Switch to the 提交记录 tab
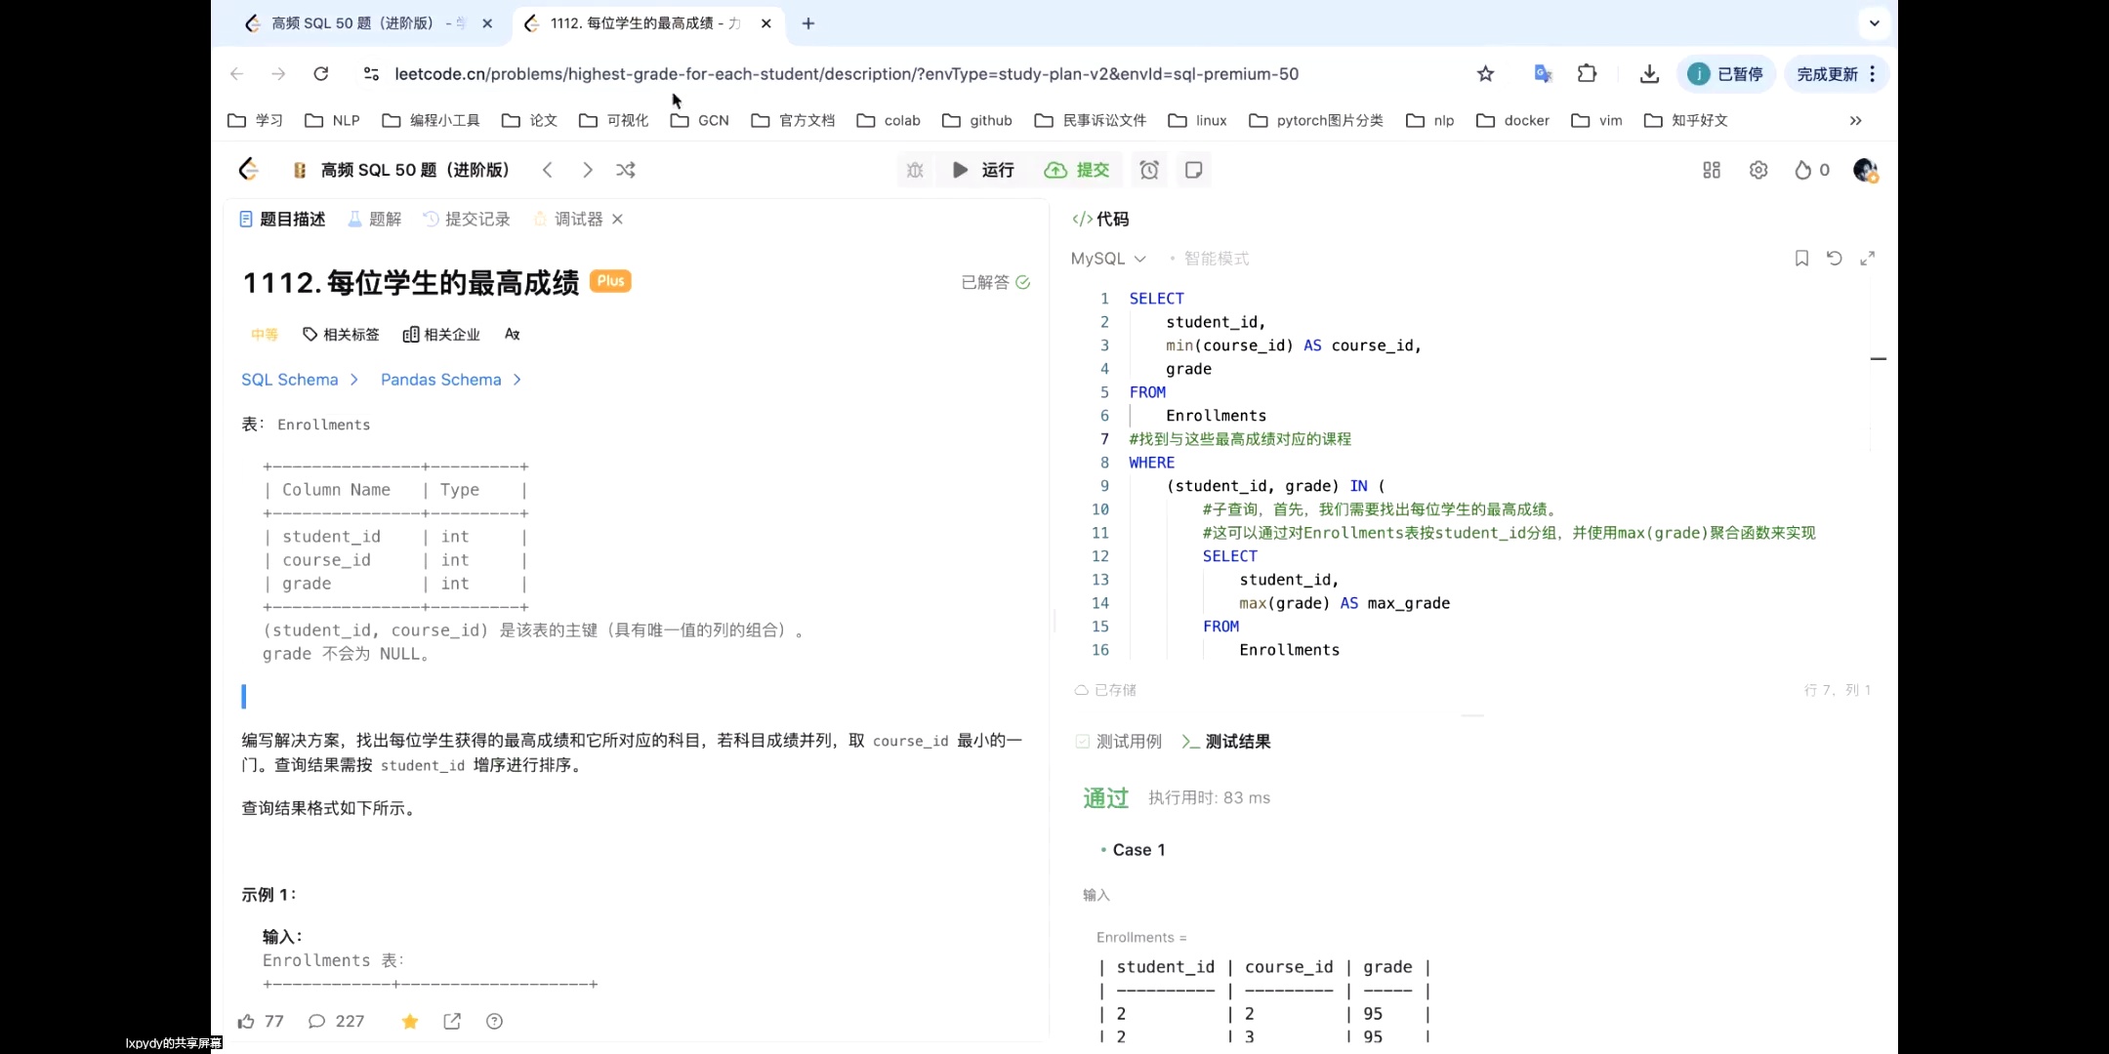This screenshot has height=1054, width=2109. pos(476,219)
